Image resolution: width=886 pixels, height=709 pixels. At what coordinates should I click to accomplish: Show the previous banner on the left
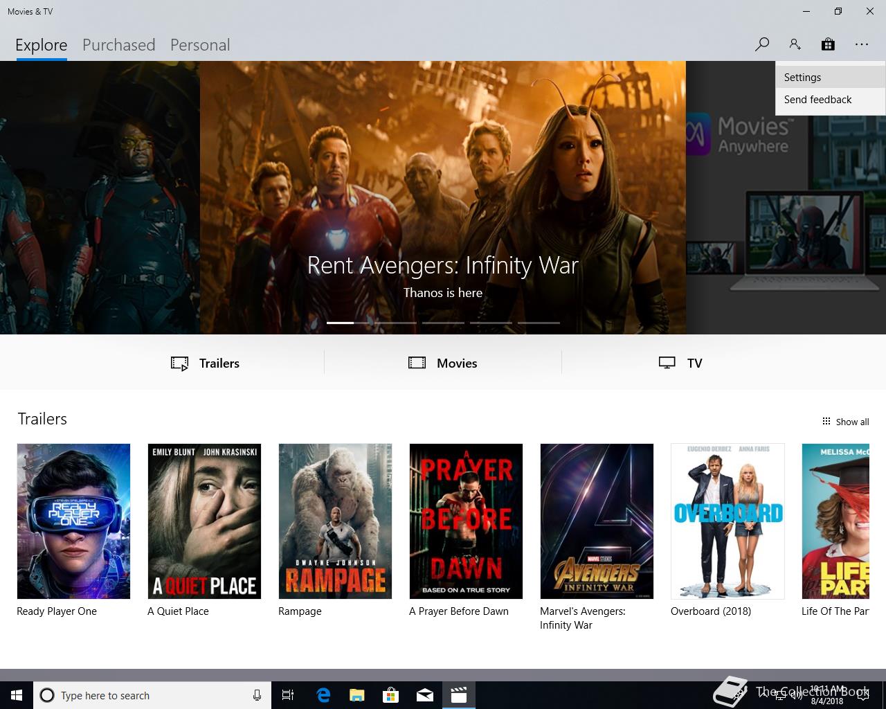coord(100,197)
